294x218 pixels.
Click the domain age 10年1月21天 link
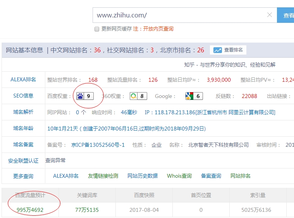pos(126,129)
